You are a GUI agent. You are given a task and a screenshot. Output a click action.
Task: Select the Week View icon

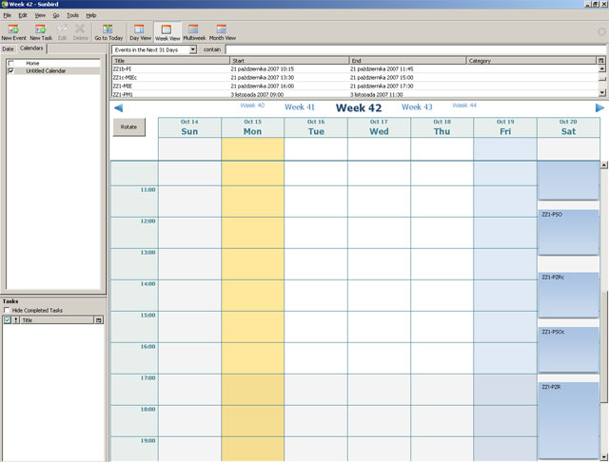point(167,31)
